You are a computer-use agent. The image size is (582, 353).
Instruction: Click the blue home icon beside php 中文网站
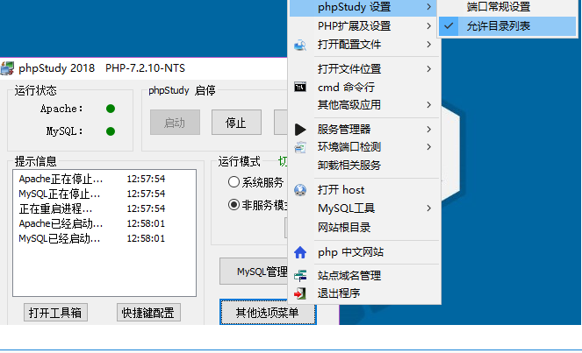coord(300,252)
